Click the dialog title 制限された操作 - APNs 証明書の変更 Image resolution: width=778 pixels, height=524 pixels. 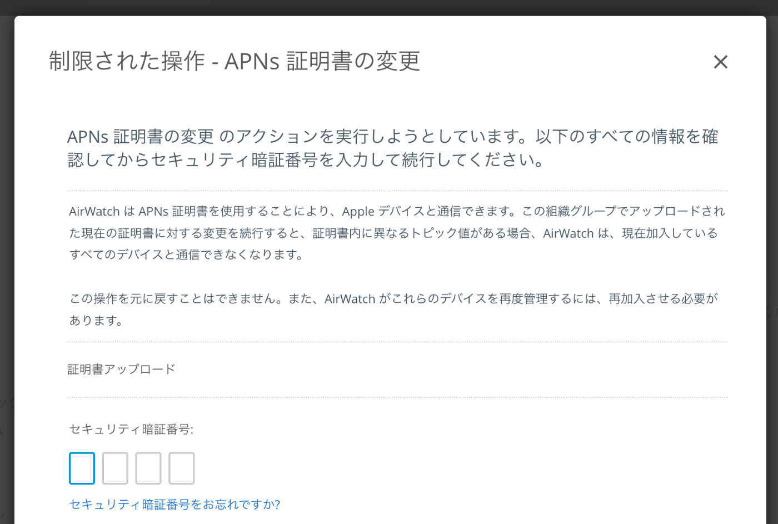click(x=234, y=61)
